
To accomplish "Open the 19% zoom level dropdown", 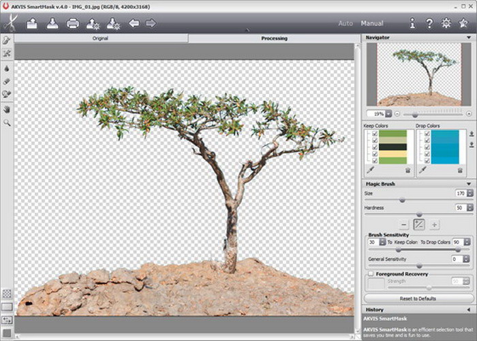I will click(x=388, y=114).
